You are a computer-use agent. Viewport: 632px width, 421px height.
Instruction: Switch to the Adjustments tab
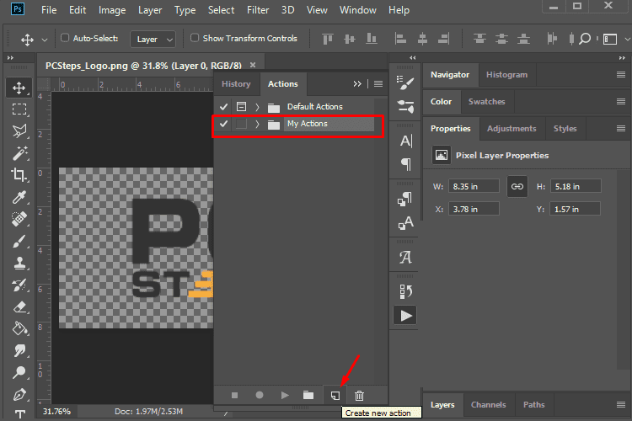coord(511,129)
